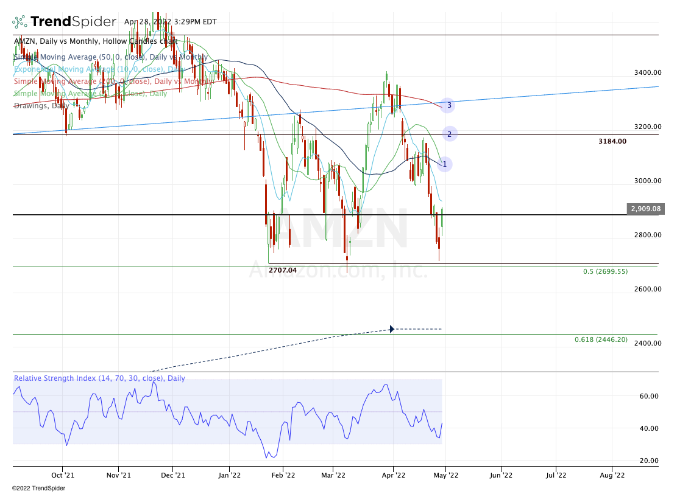Click the TrendSpider logo icon

tap(20, 21)
